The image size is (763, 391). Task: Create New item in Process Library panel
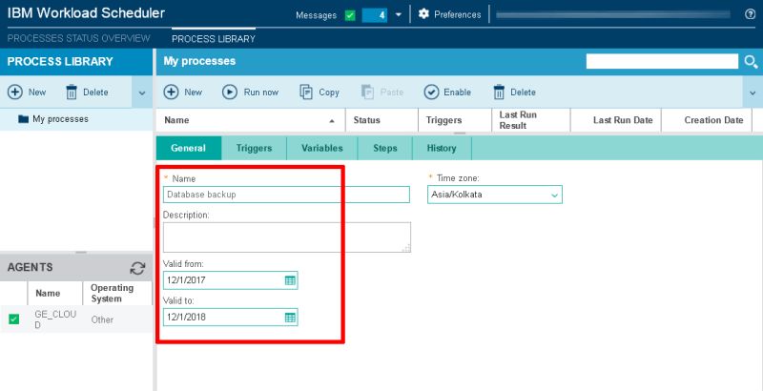click(27, 92)
